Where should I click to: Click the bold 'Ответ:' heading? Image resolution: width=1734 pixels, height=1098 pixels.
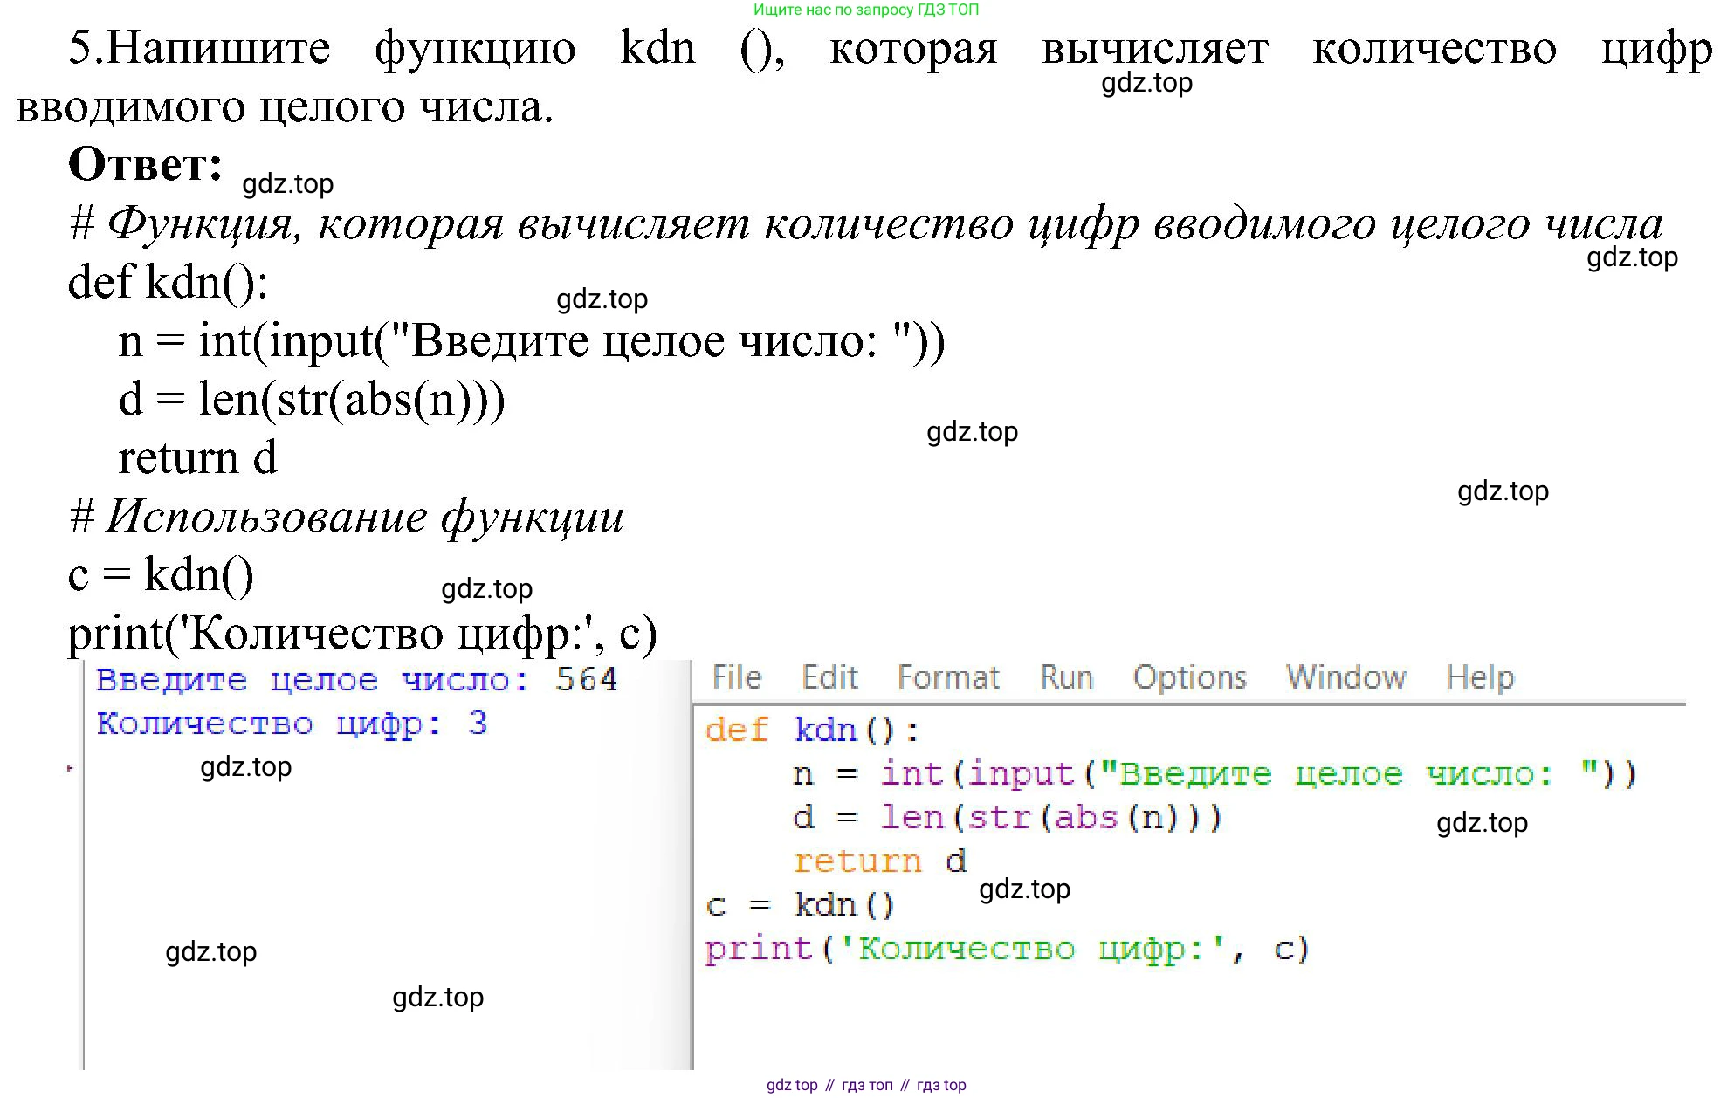point(146,164)
